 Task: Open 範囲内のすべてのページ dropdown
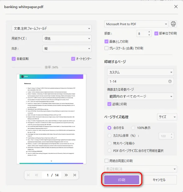pos(140,96)
